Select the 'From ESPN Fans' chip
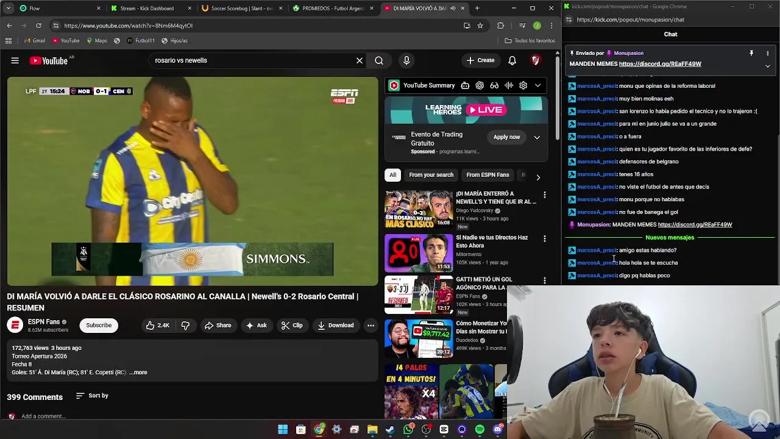The height and width of the screenshot is (439, 780). click(x=487, y=175)
